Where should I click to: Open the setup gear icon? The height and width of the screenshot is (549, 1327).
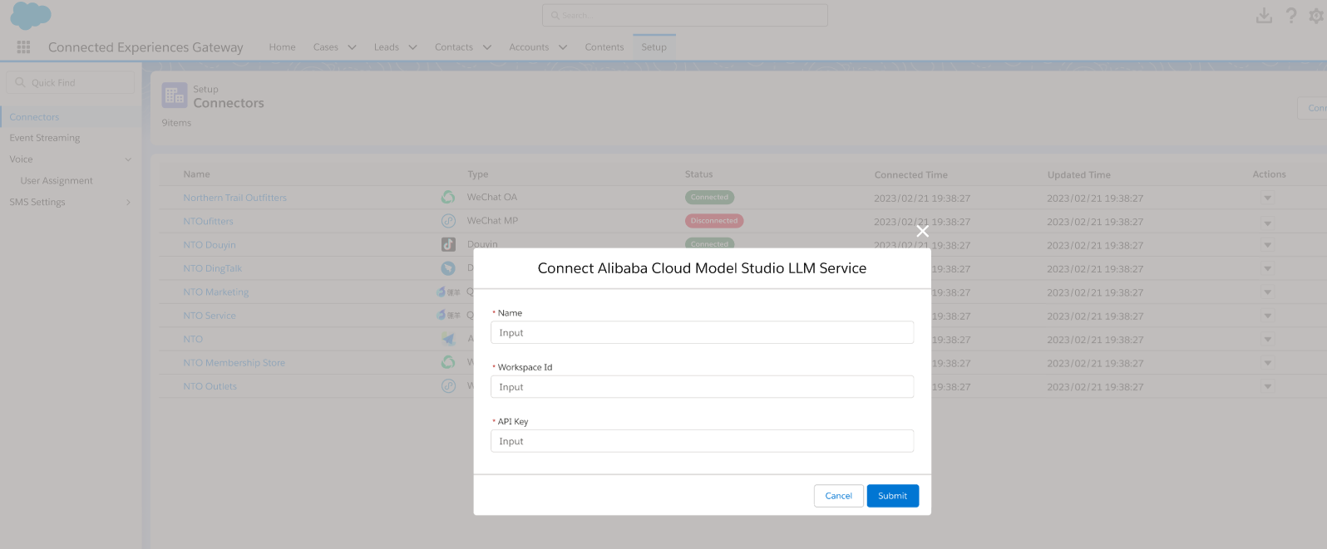coord(1317,16)
